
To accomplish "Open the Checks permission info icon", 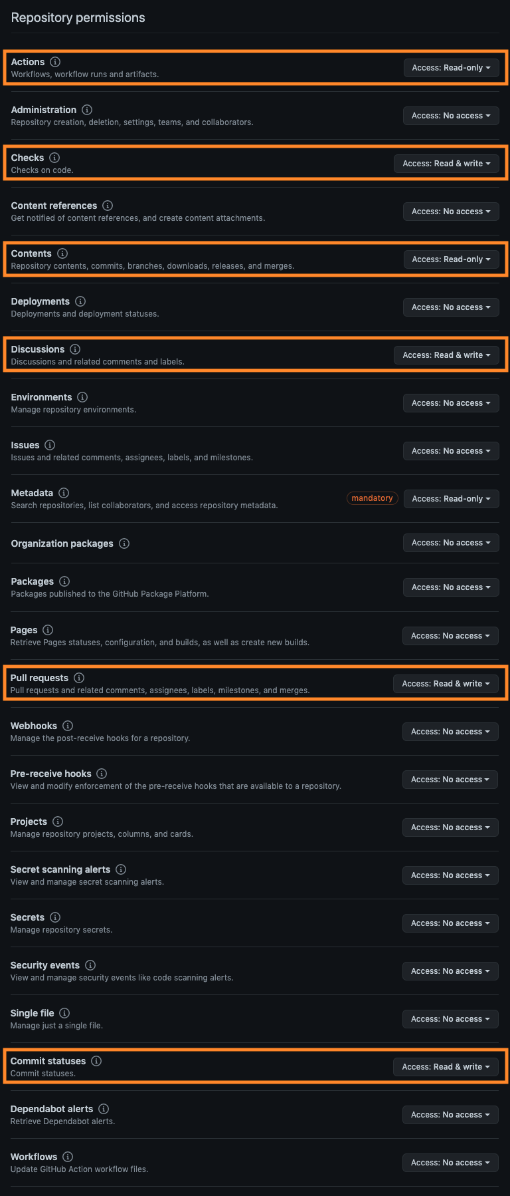I will click(x=54, y=158).
